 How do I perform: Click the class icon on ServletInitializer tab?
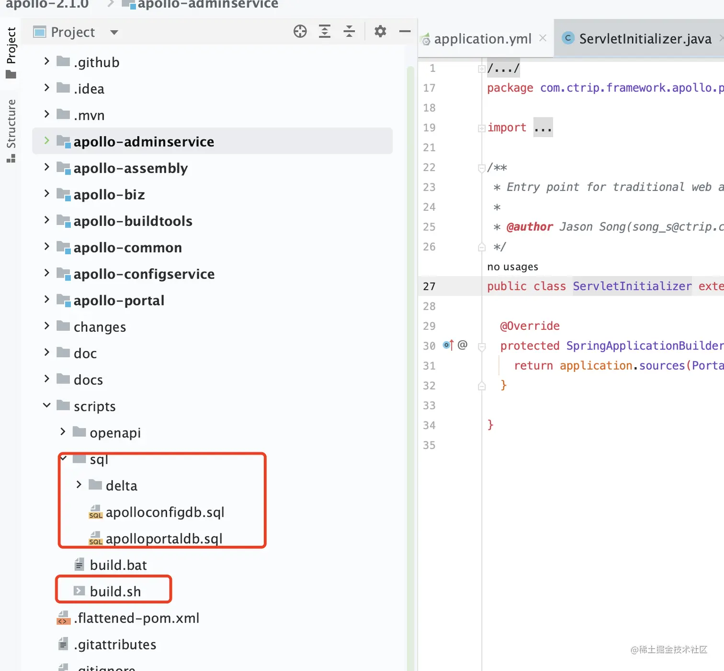coord(568,38)
